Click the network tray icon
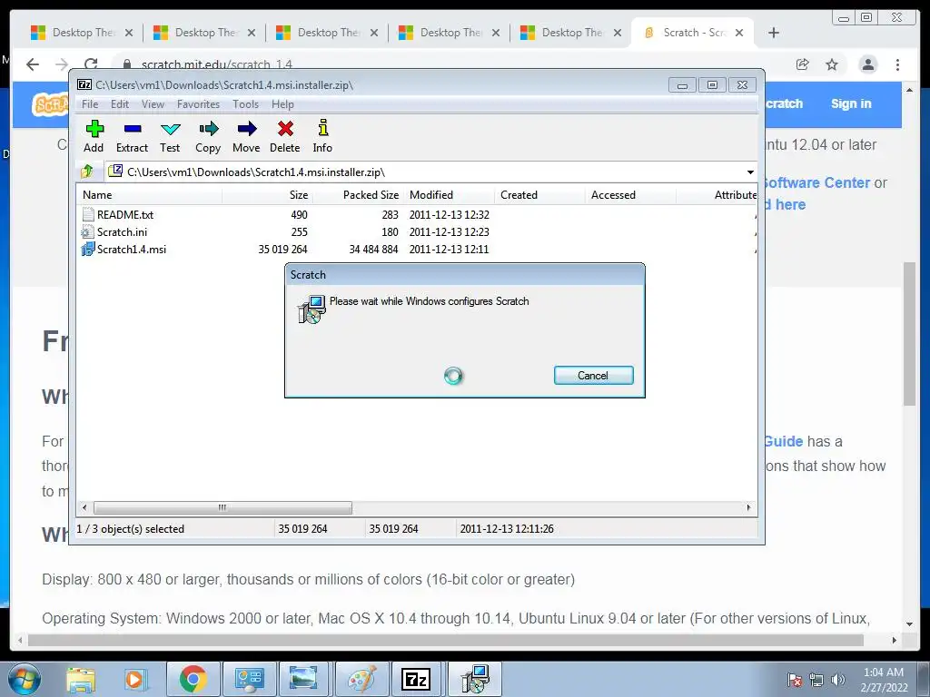The width and height of the screenshot is (930, 697). (x=816, y=679)
